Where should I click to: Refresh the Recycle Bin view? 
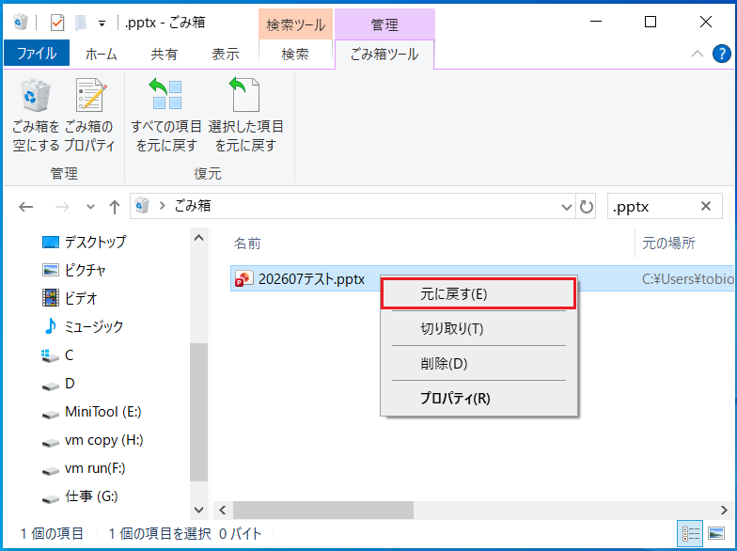point(586,207)
